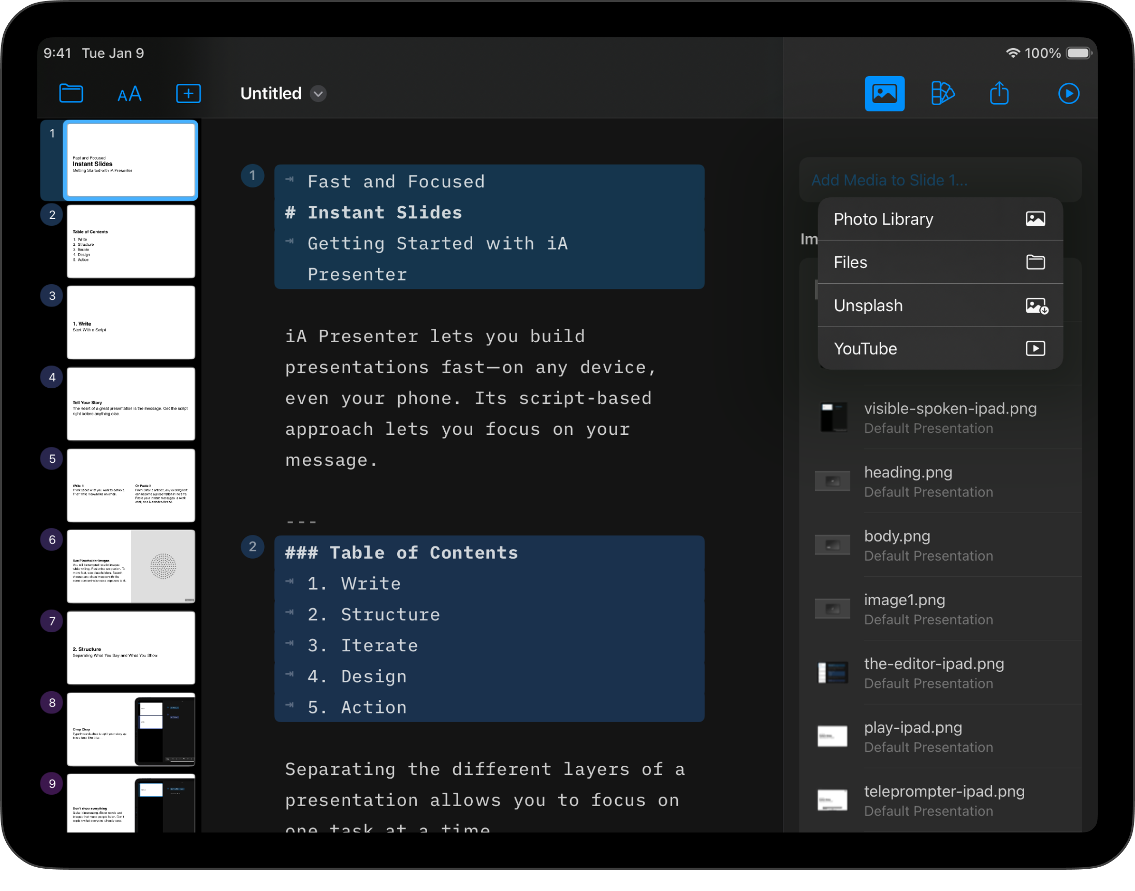Tap the share export icon
The width and height of the screenshot is (1135, 891).
coord(999,94)
